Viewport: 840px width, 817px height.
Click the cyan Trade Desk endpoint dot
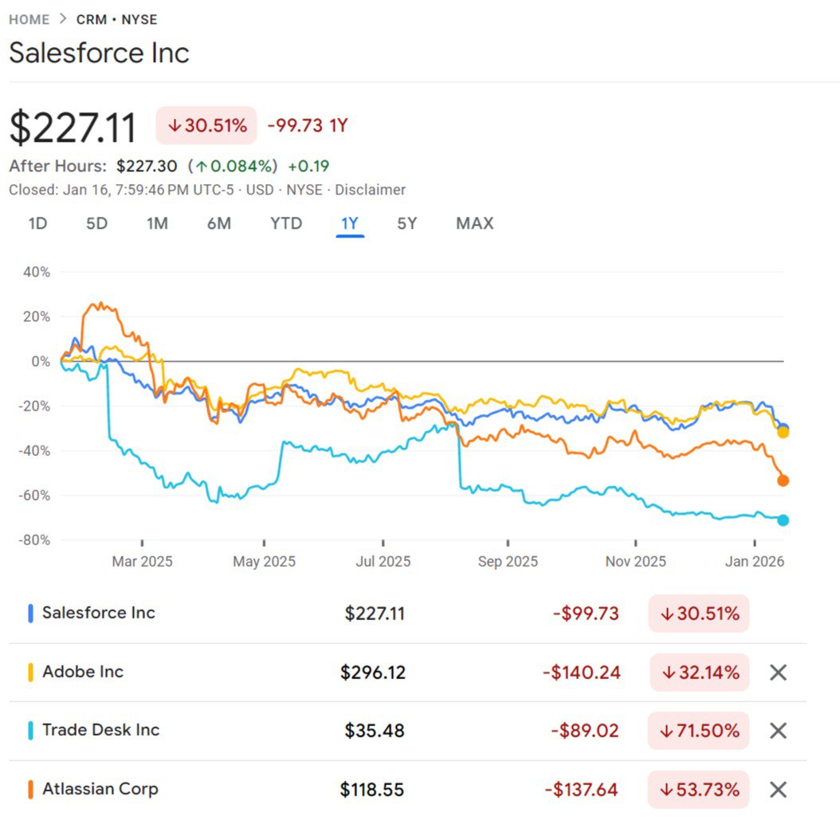click(783, 520)
